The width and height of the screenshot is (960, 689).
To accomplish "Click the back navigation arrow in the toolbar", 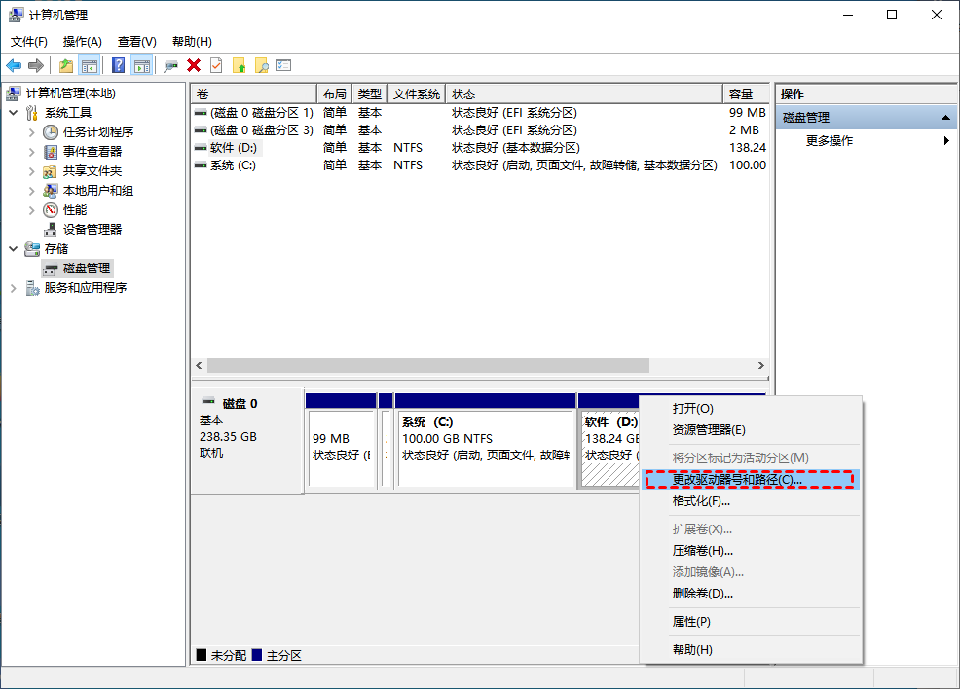I will (14, 64).
